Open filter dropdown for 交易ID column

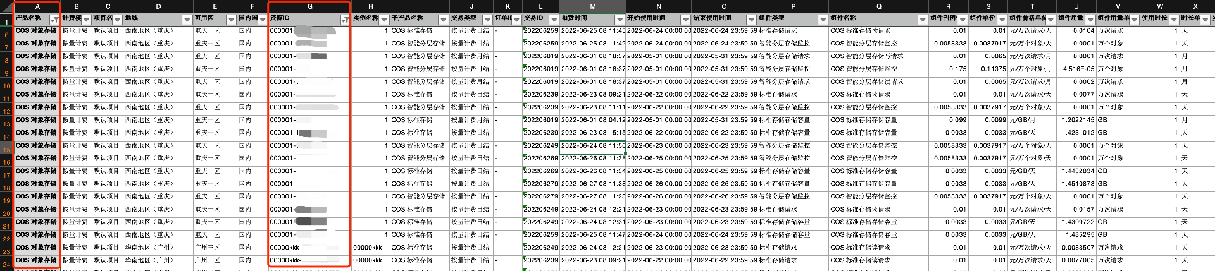click(x=554, y=20)
